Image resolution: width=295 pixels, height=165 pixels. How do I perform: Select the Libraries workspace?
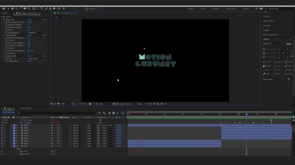(246, 9)
